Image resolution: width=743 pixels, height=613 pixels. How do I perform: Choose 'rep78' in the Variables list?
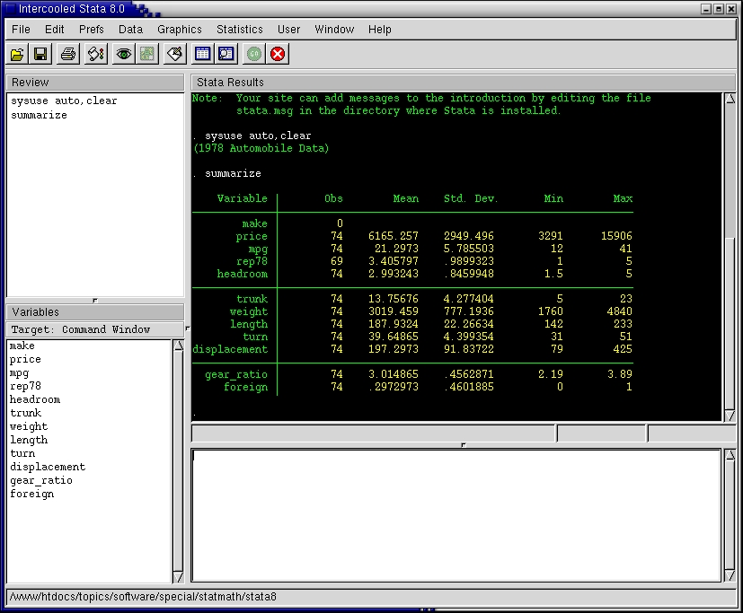[25, 386]
